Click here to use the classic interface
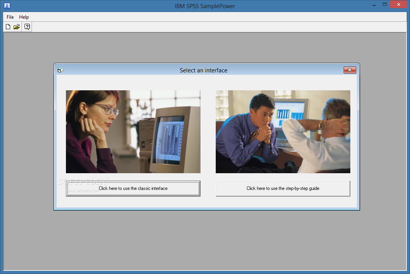 click(x=133, y=188)
